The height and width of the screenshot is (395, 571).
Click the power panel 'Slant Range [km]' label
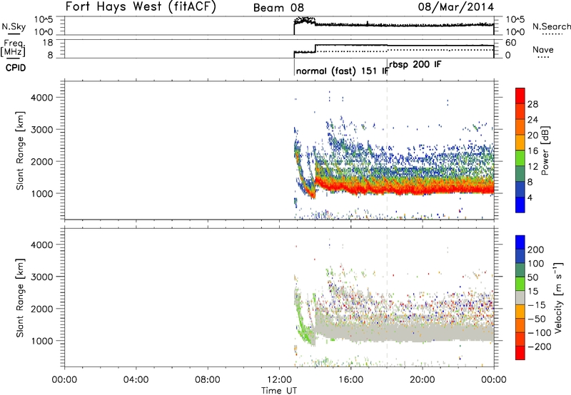[20, 150]
